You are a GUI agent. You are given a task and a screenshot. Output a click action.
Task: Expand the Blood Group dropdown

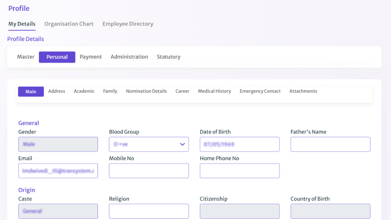click(x=149, y=144)
